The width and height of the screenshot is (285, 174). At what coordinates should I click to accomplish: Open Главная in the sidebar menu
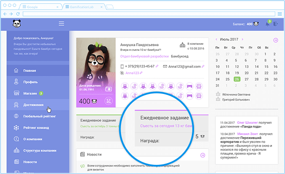coord(30,70)
